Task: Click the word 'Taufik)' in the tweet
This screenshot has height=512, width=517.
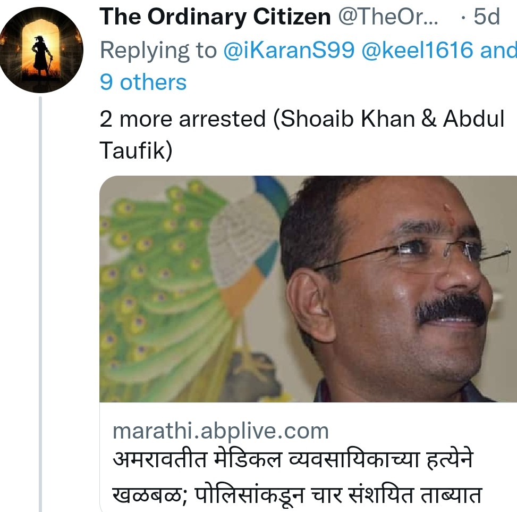Action: 136,151
